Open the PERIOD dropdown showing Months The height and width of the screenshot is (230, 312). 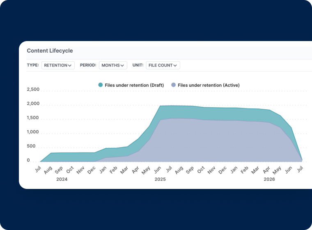coord(113,65)
